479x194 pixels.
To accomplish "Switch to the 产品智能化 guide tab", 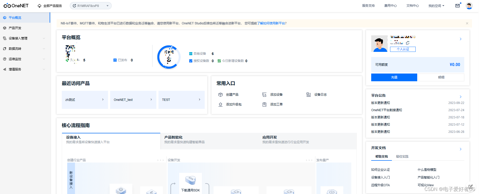I will coord(209,141).
